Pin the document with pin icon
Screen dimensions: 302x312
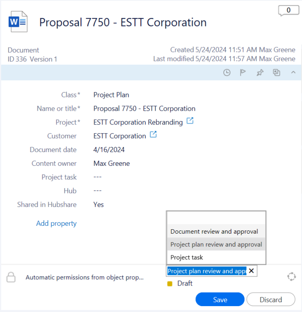260,72
